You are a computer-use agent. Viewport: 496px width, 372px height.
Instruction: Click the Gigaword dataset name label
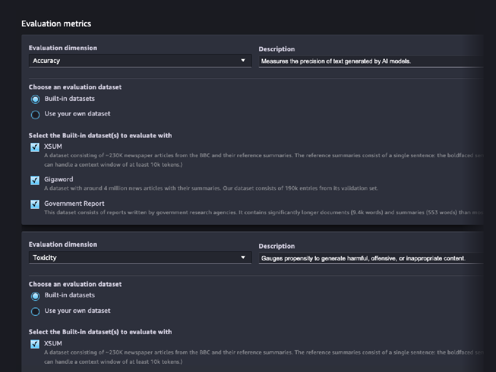pyautogui.click(x=59, y=179)
